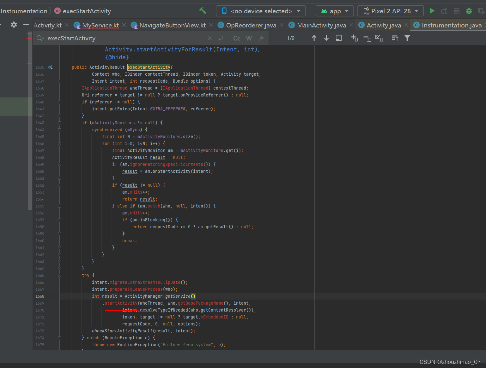This screenshot has width=486, height=368.
Task: Open the no device selected dropdown
Action: tap(261, 11)
